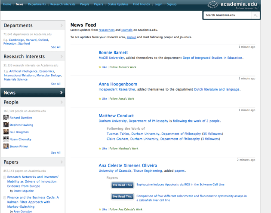Click I've Read This for Bupivacaine paper
Viewport: 271px width, 213px height.
pyautogui.click(x=122, y=185)
